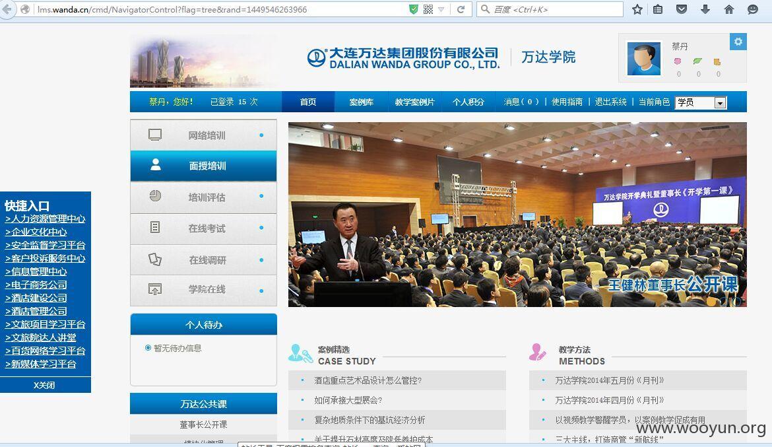
Task: Click the person icon beside 面授培训
Action: tap(156, 164)
